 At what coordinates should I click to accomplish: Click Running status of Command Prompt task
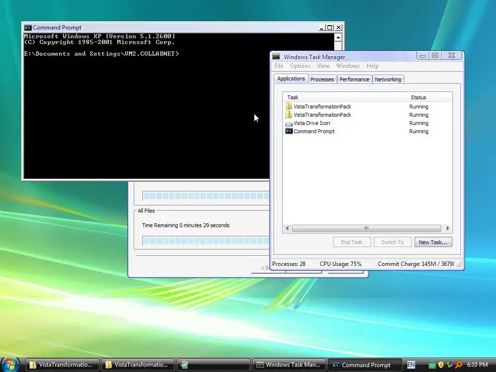[419, 131]
